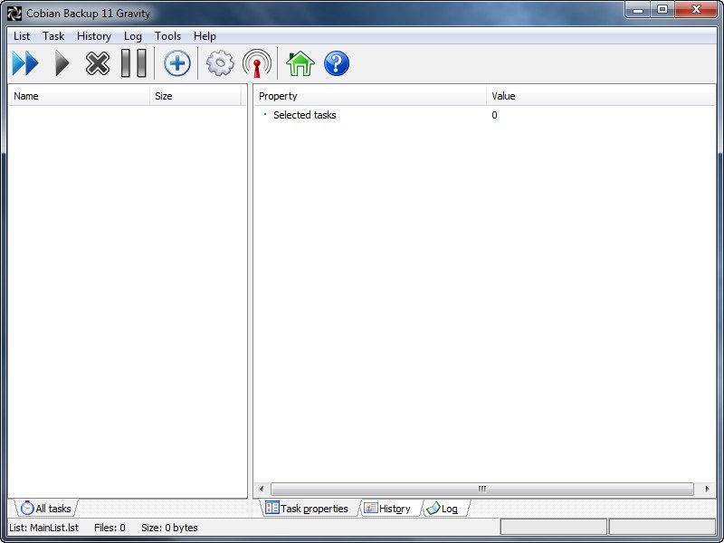Open the Task properties tab

coord(308,509)
